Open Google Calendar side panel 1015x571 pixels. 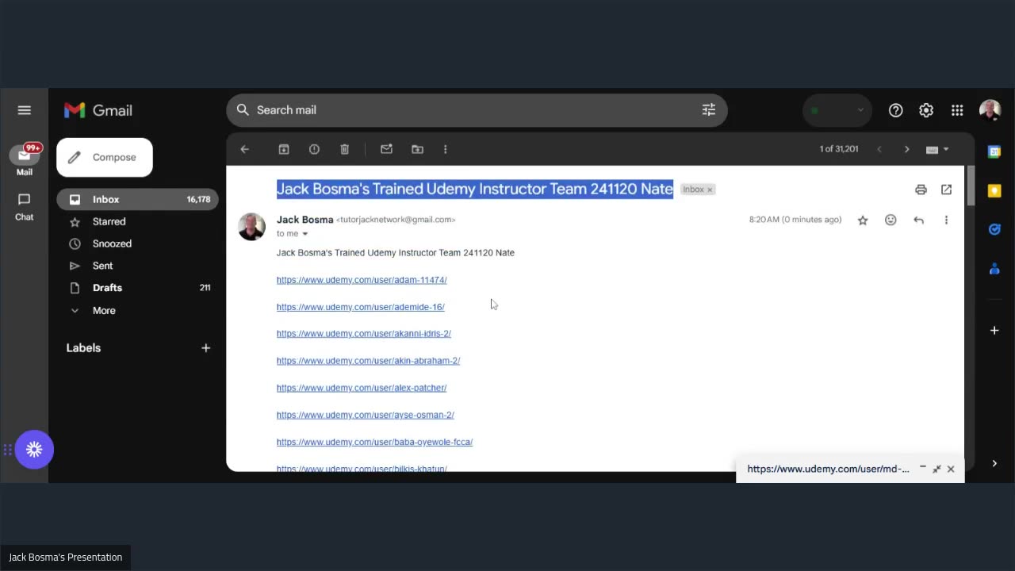[x=994, y=152]
